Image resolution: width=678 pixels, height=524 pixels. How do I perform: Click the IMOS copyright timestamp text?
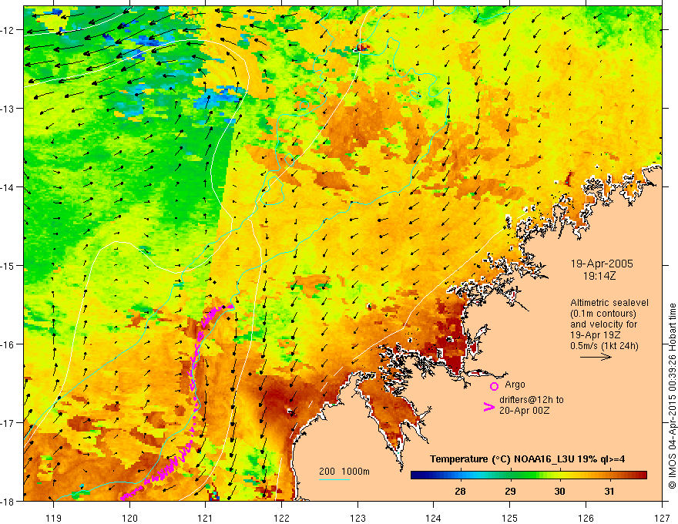point(672,396)
